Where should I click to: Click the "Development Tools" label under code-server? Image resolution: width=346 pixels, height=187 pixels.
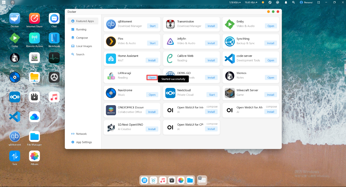(248, 60)
